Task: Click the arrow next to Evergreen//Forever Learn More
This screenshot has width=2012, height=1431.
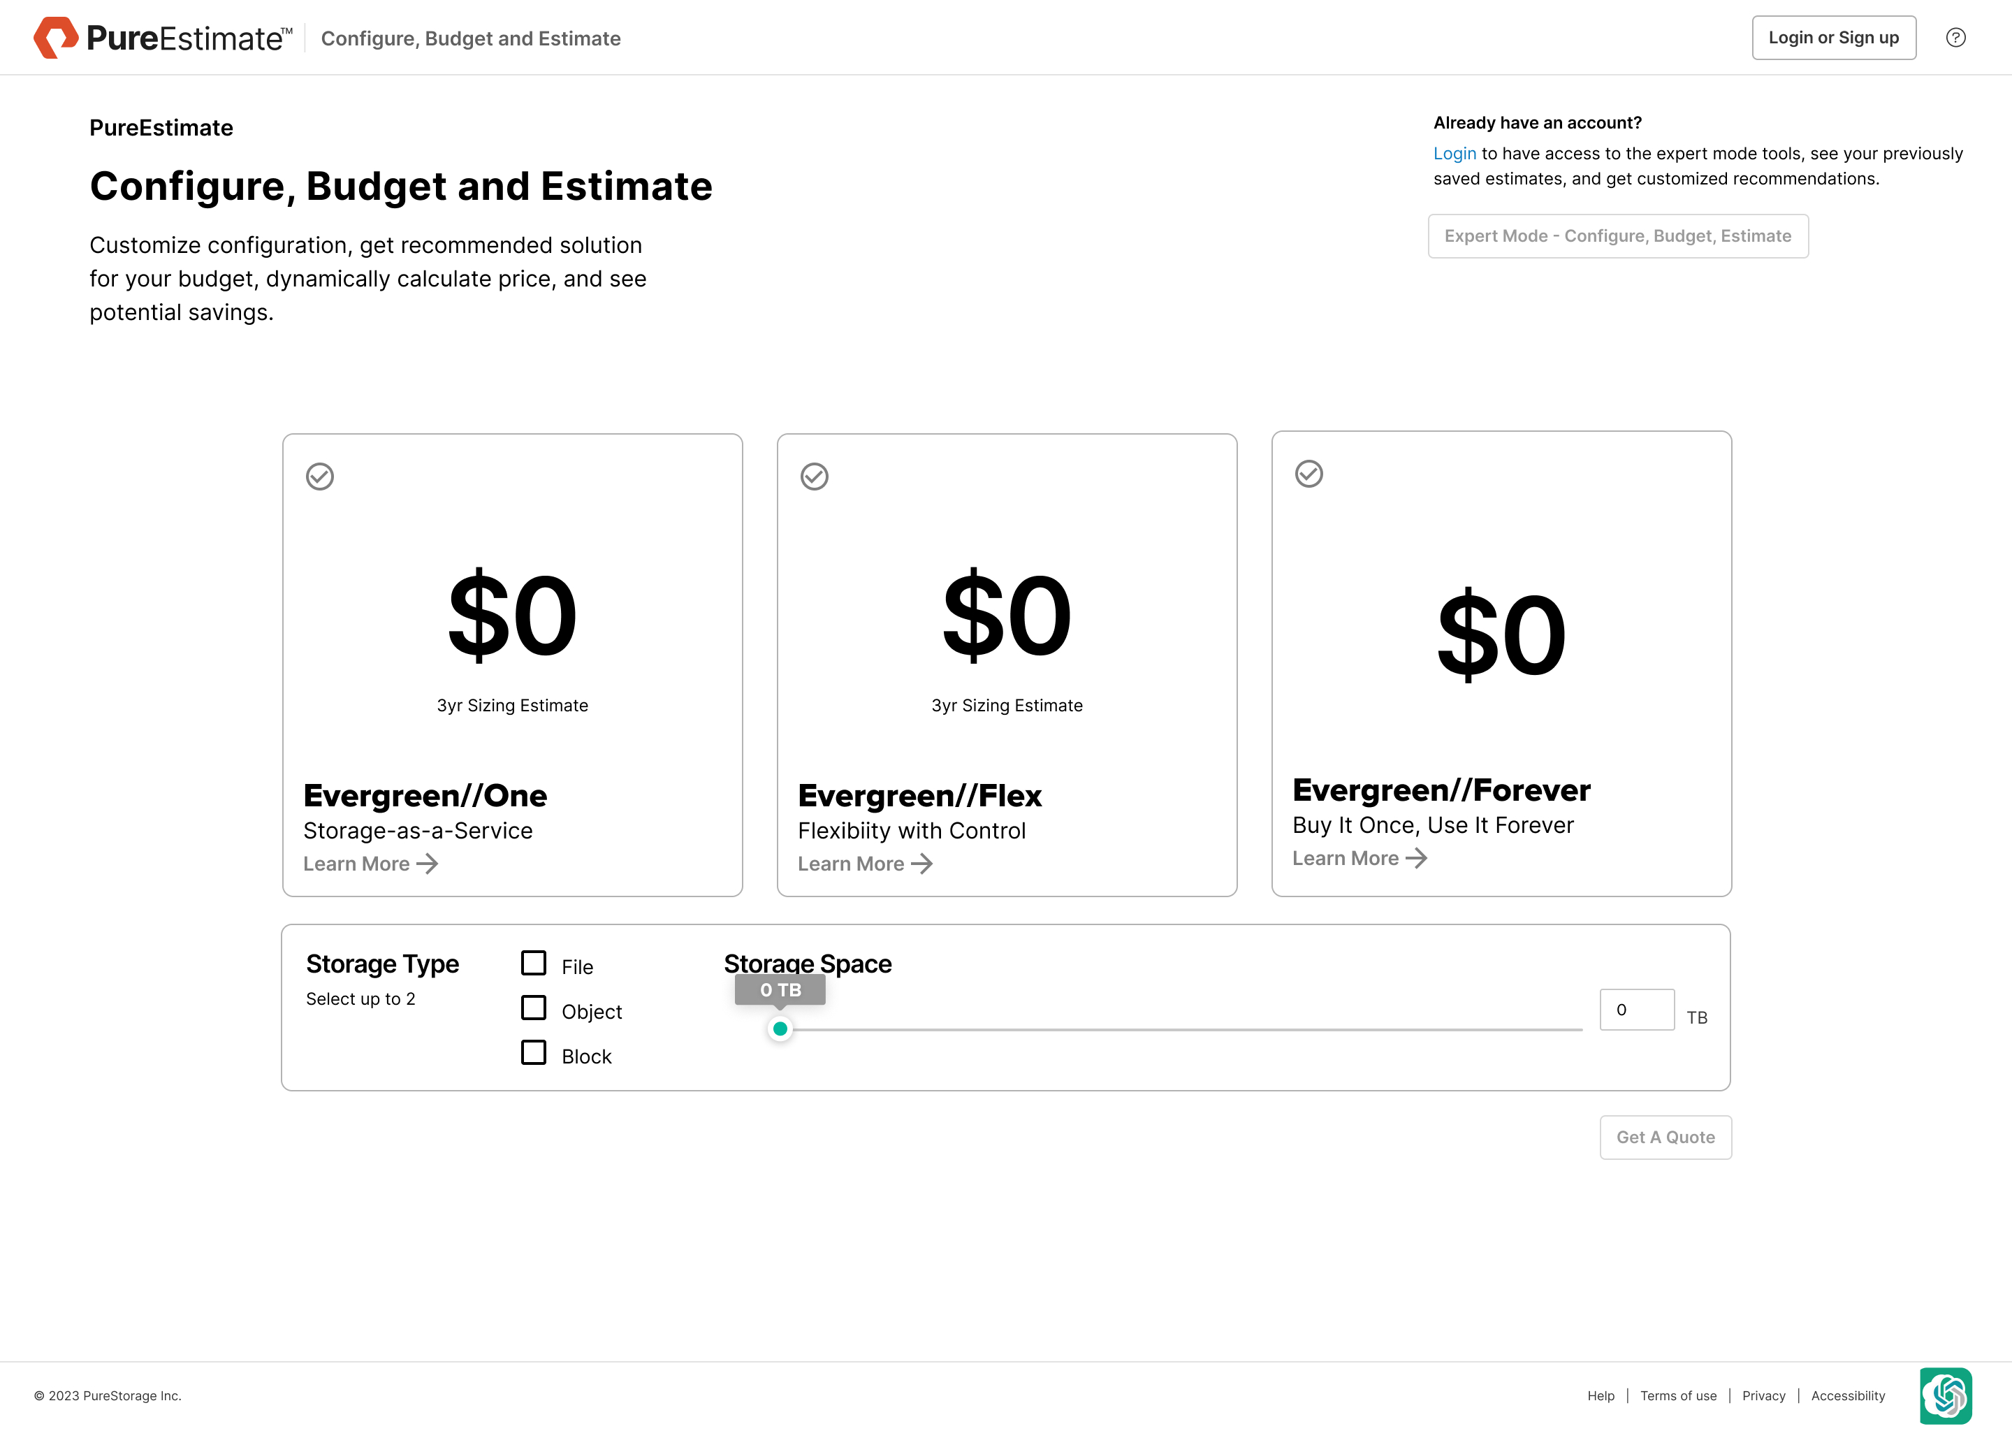Action: coord(1417,858)
